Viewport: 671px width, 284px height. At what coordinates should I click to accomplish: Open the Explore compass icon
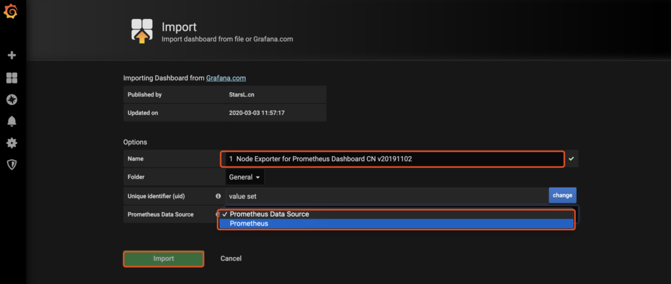point(12,100)
